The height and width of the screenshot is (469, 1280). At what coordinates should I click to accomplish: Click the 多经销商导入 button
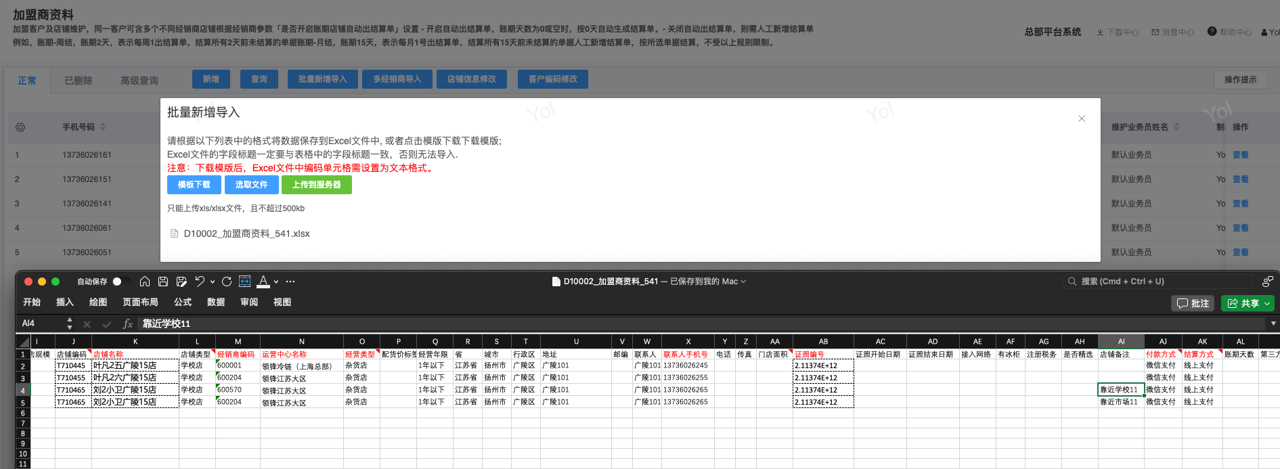[x=397, y=79]
